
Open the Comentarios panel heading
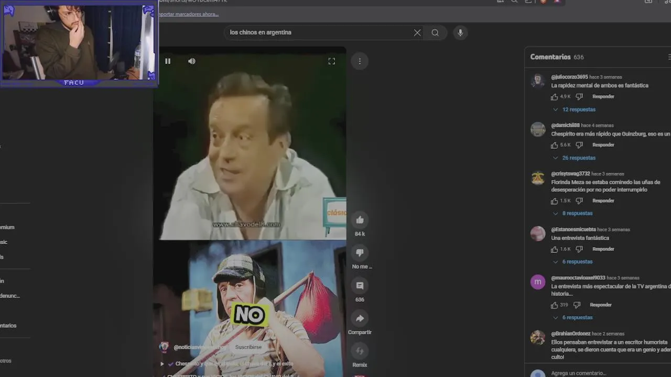pyautogui.click(x=550, y=57)
